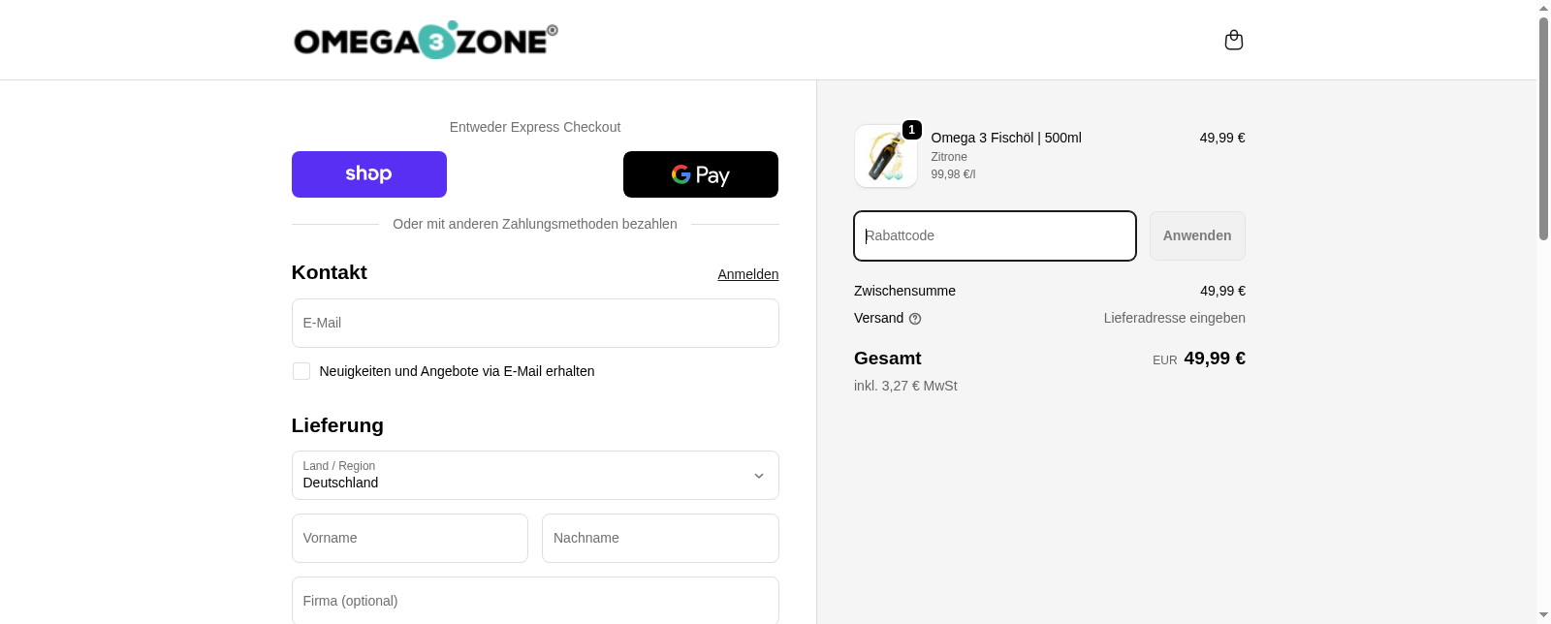
Task: Click the quantity badge showing 1
Action: [911, 128]
